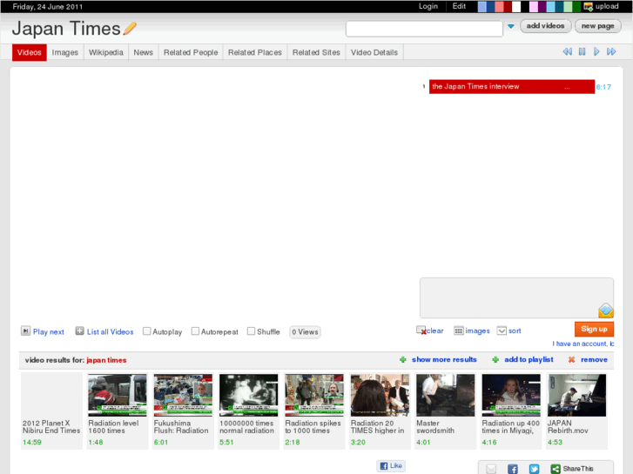
Task: Enable the Shuffle checkbox
Action: click(x=251, y=331)
